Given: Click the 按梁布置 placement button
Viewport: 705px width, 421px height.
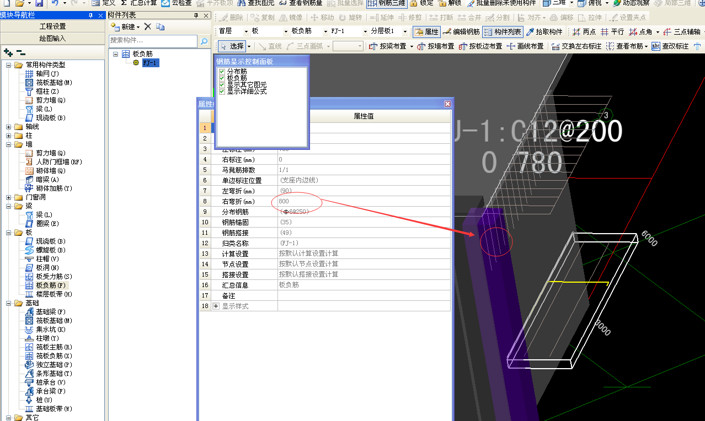Looking at the screenshot, I should (x=388, y=46).
